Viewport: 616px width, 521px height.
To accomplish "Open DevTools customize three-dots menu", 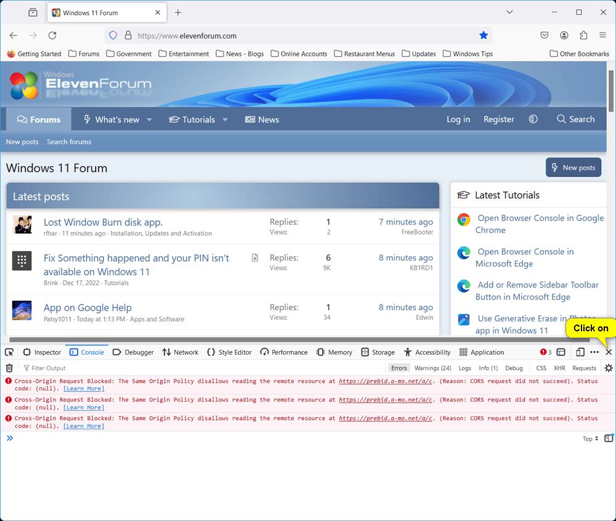I will click(594, 352).
